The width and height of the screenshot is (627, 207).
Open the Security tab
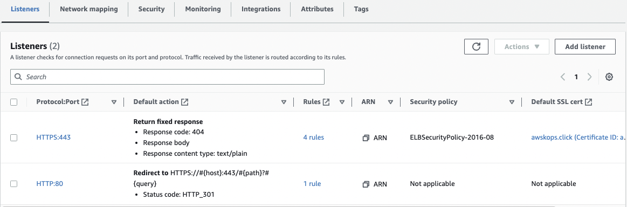(151, 9)
